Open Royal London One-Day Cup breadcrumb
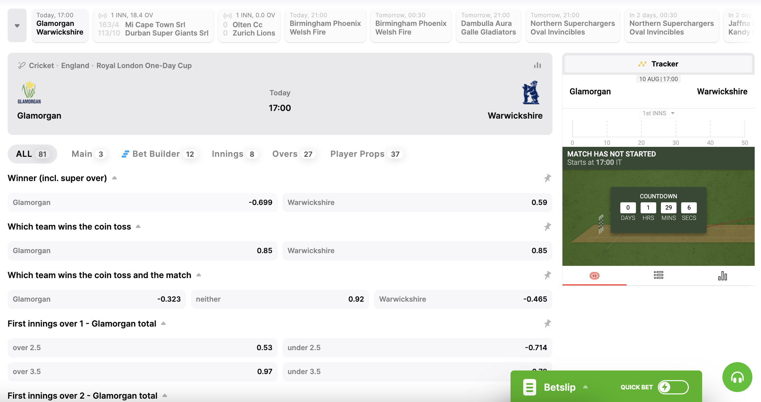The width and height of the screenshot is (761, 402). pos(144,65)
